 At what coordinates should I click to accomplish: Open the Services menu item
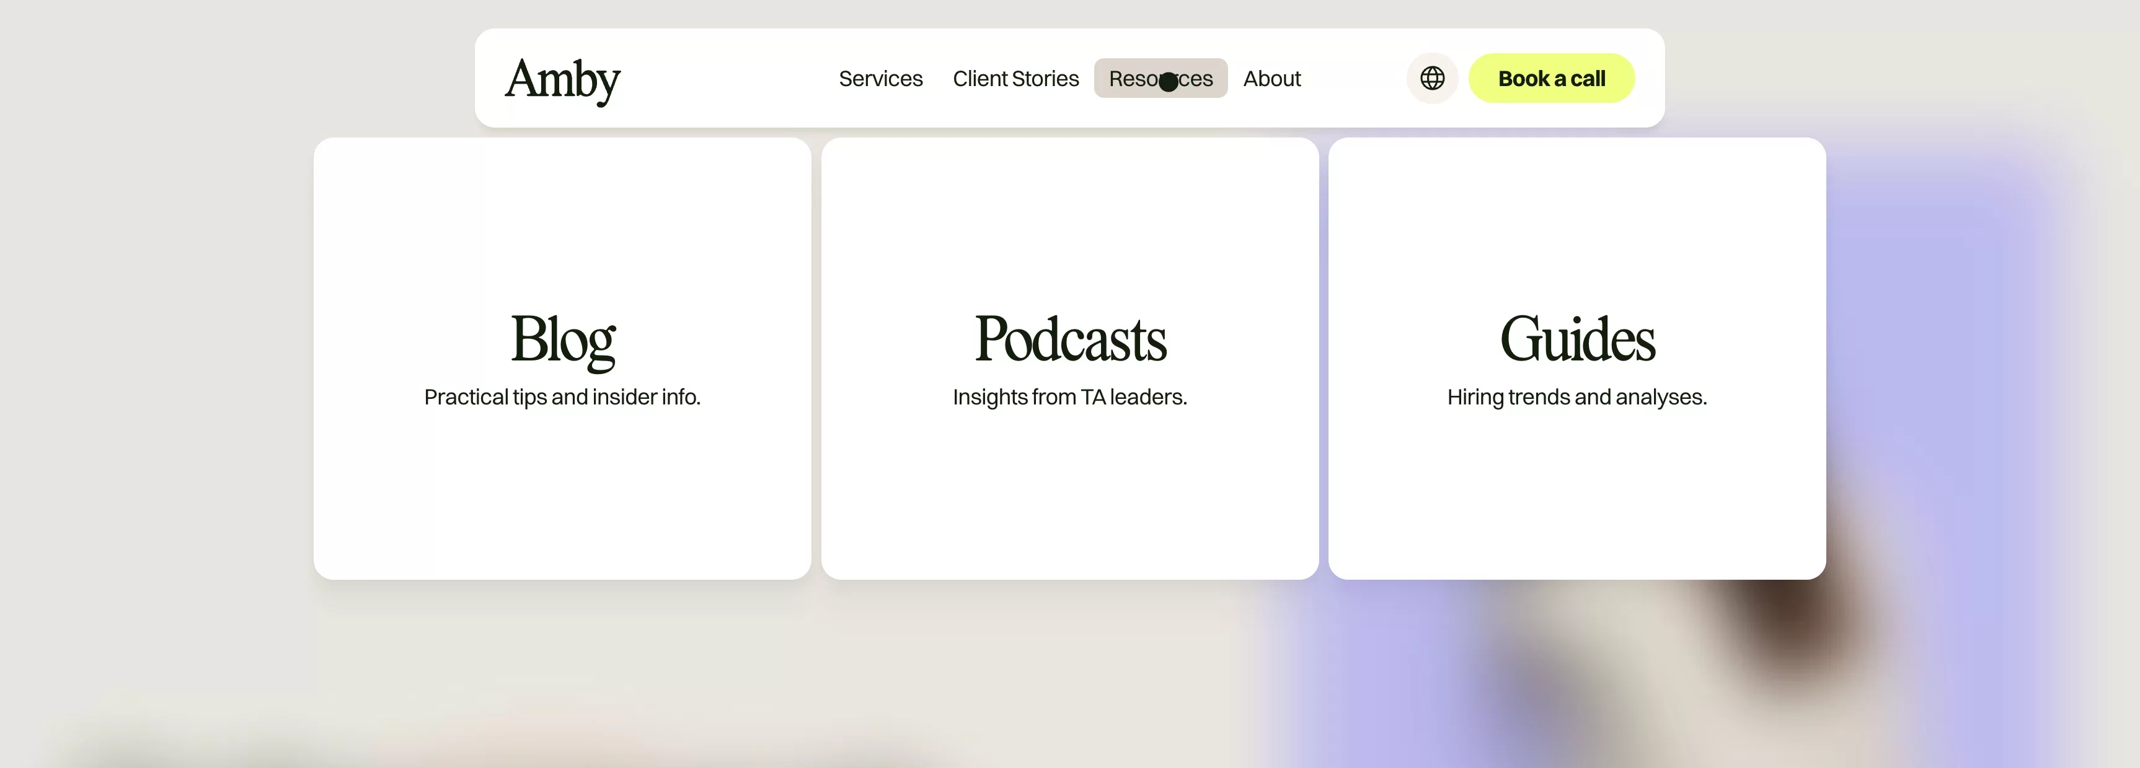click(x=880, y=79)
